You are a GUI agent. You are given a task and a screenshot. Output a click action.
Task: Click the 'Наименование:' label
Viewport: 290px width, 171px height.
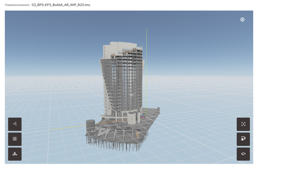coord(17,5)
